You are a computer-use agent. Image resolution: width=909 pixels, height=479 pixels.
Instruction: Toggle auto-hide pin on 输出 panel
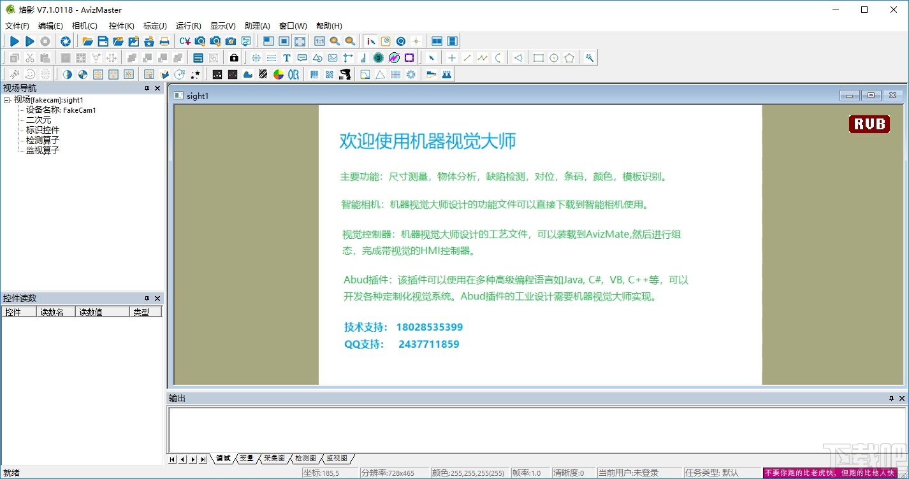pyautogui.click(x=891, y=398)
